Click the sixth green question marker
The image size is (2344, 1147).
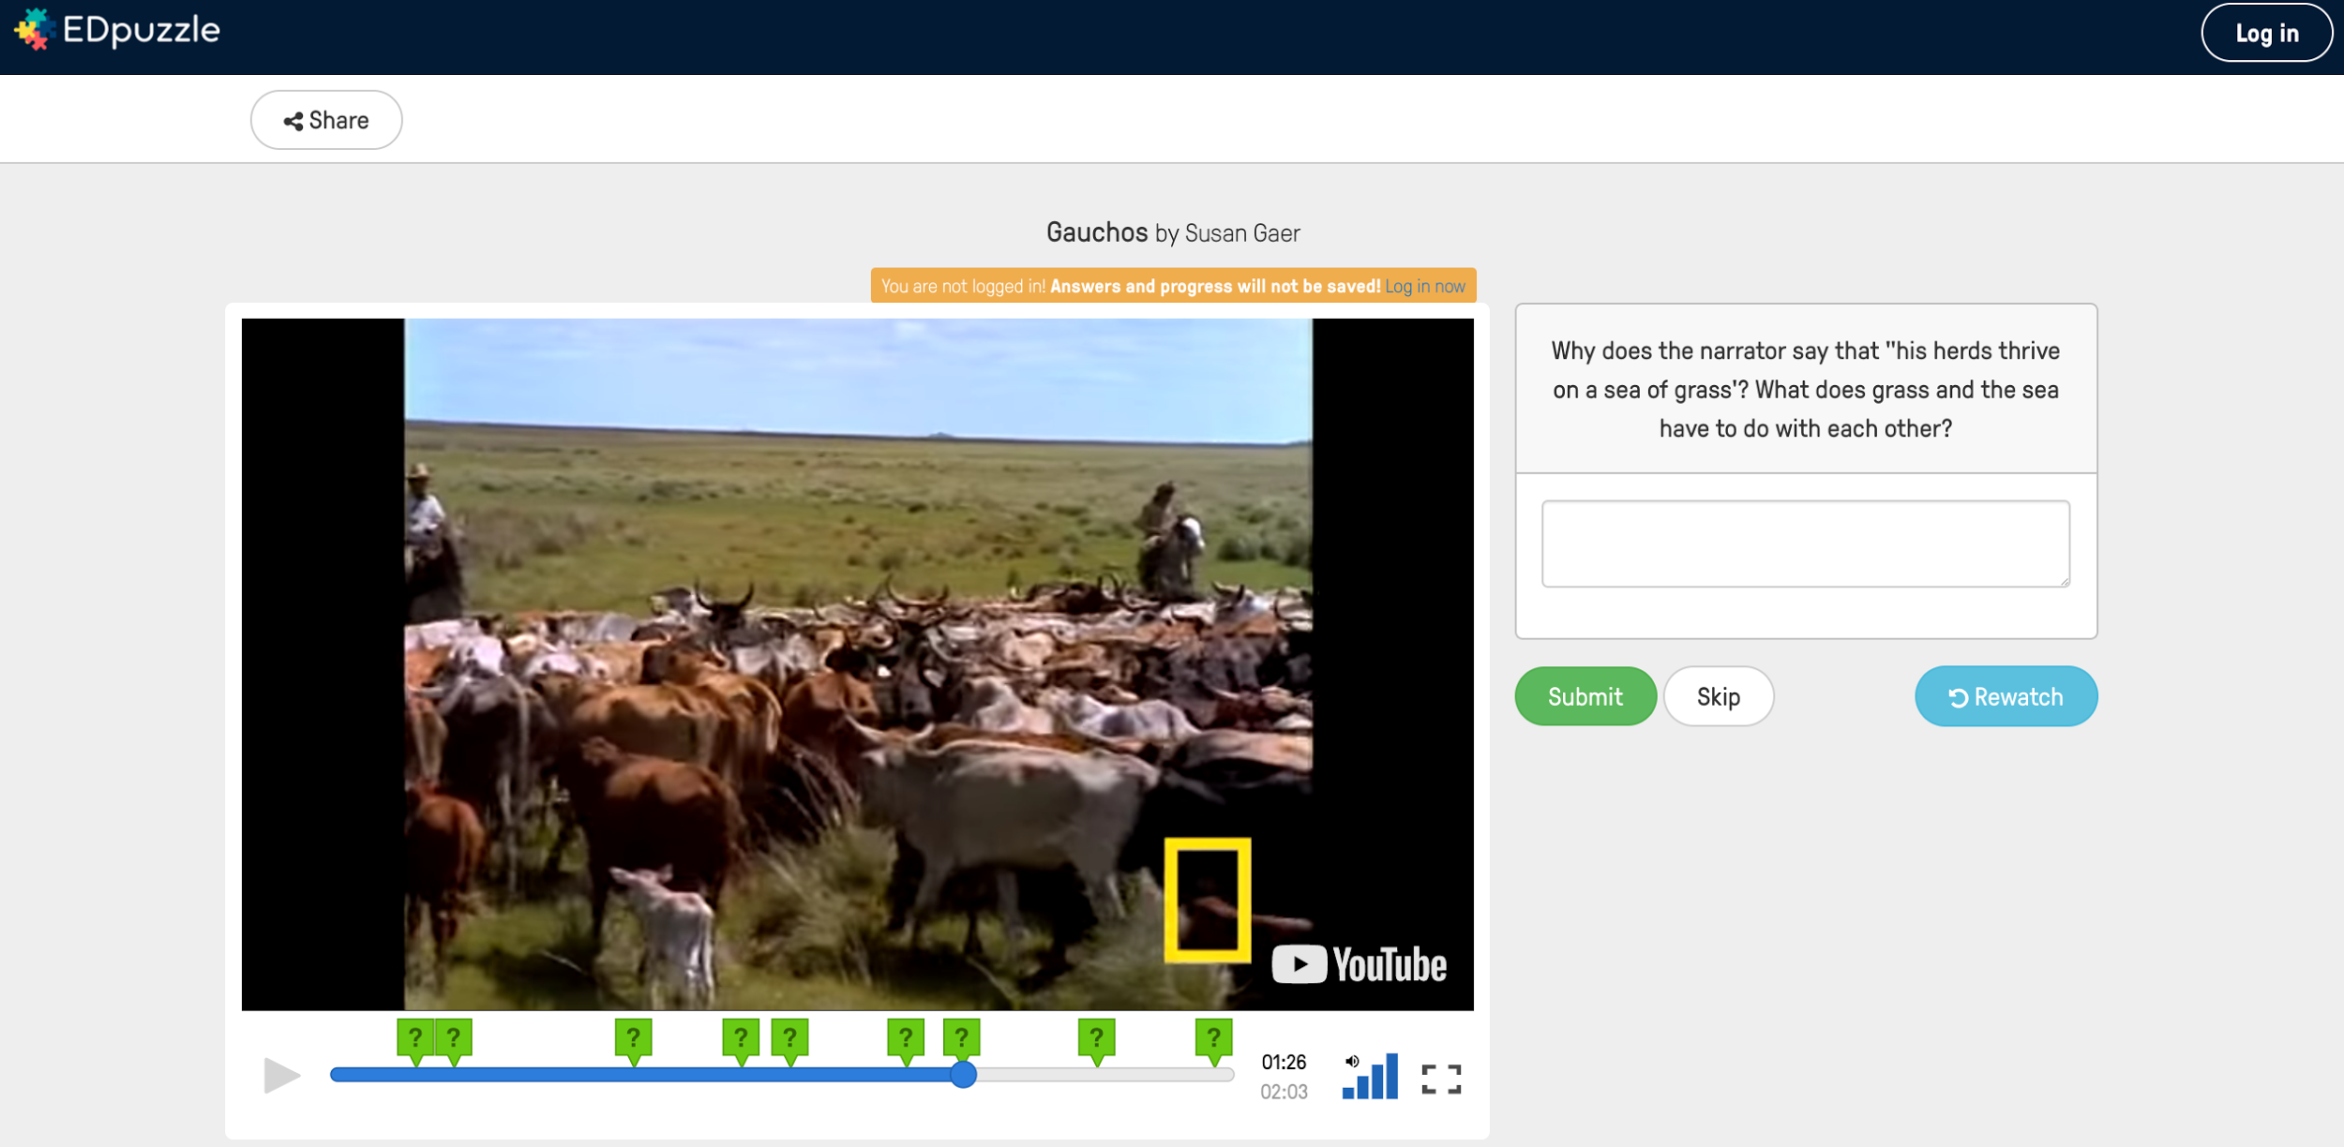(906, 1038)
